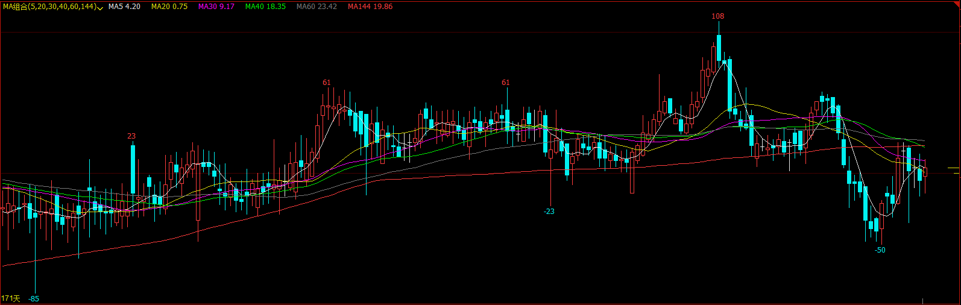Screen dimensions: 961x305
Task: Click the magenta MA30 9.17 legend label
Action: click(x=216, y=7)
